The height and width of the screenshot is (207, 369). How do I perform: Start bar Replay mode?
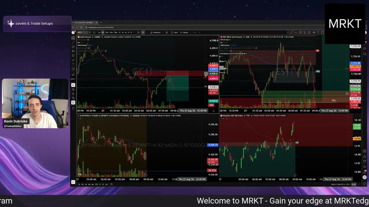pos(184,32)
